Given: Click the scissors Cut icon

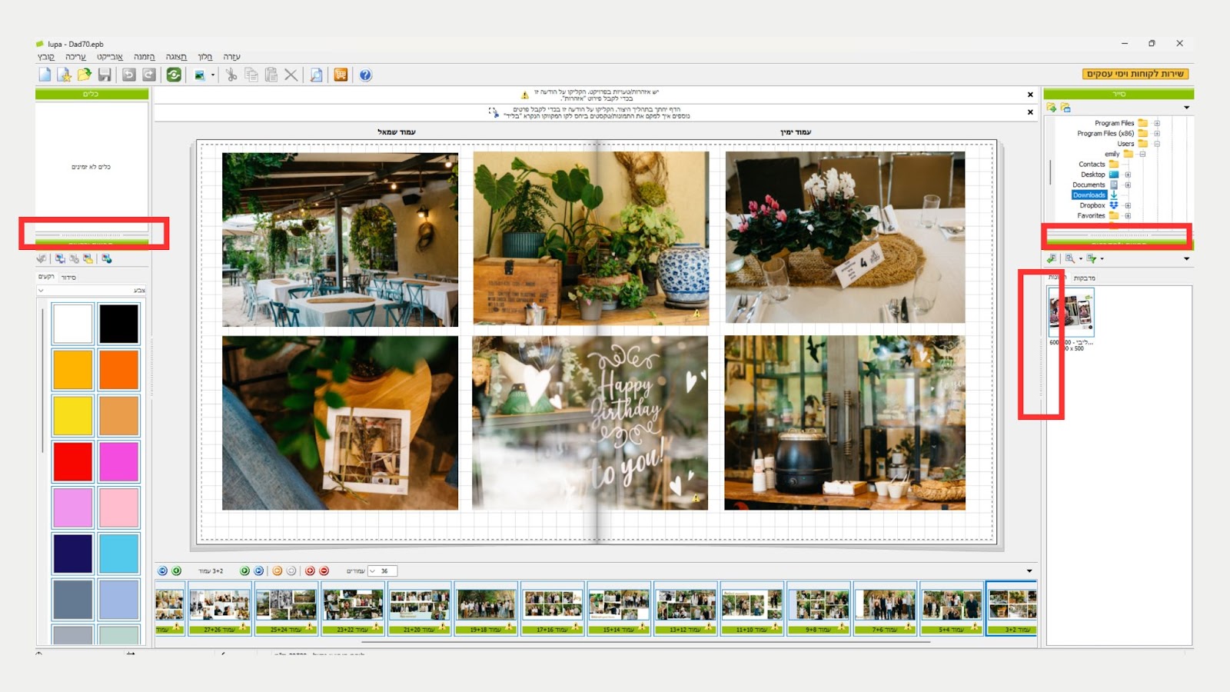Looking at the screenshot, I should pos(231,75).
